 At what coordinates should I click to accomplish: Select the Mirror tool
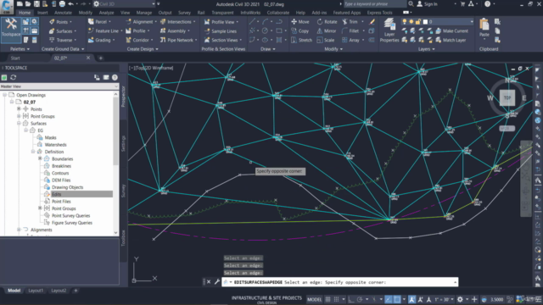pyautogui.click(x=326, y=30)
